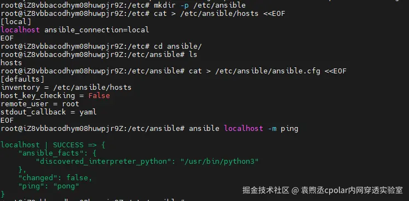Click the inventory = /etc/ansible/hosts line
Viewport: 409px width, 201px height.
click(66, 88)
